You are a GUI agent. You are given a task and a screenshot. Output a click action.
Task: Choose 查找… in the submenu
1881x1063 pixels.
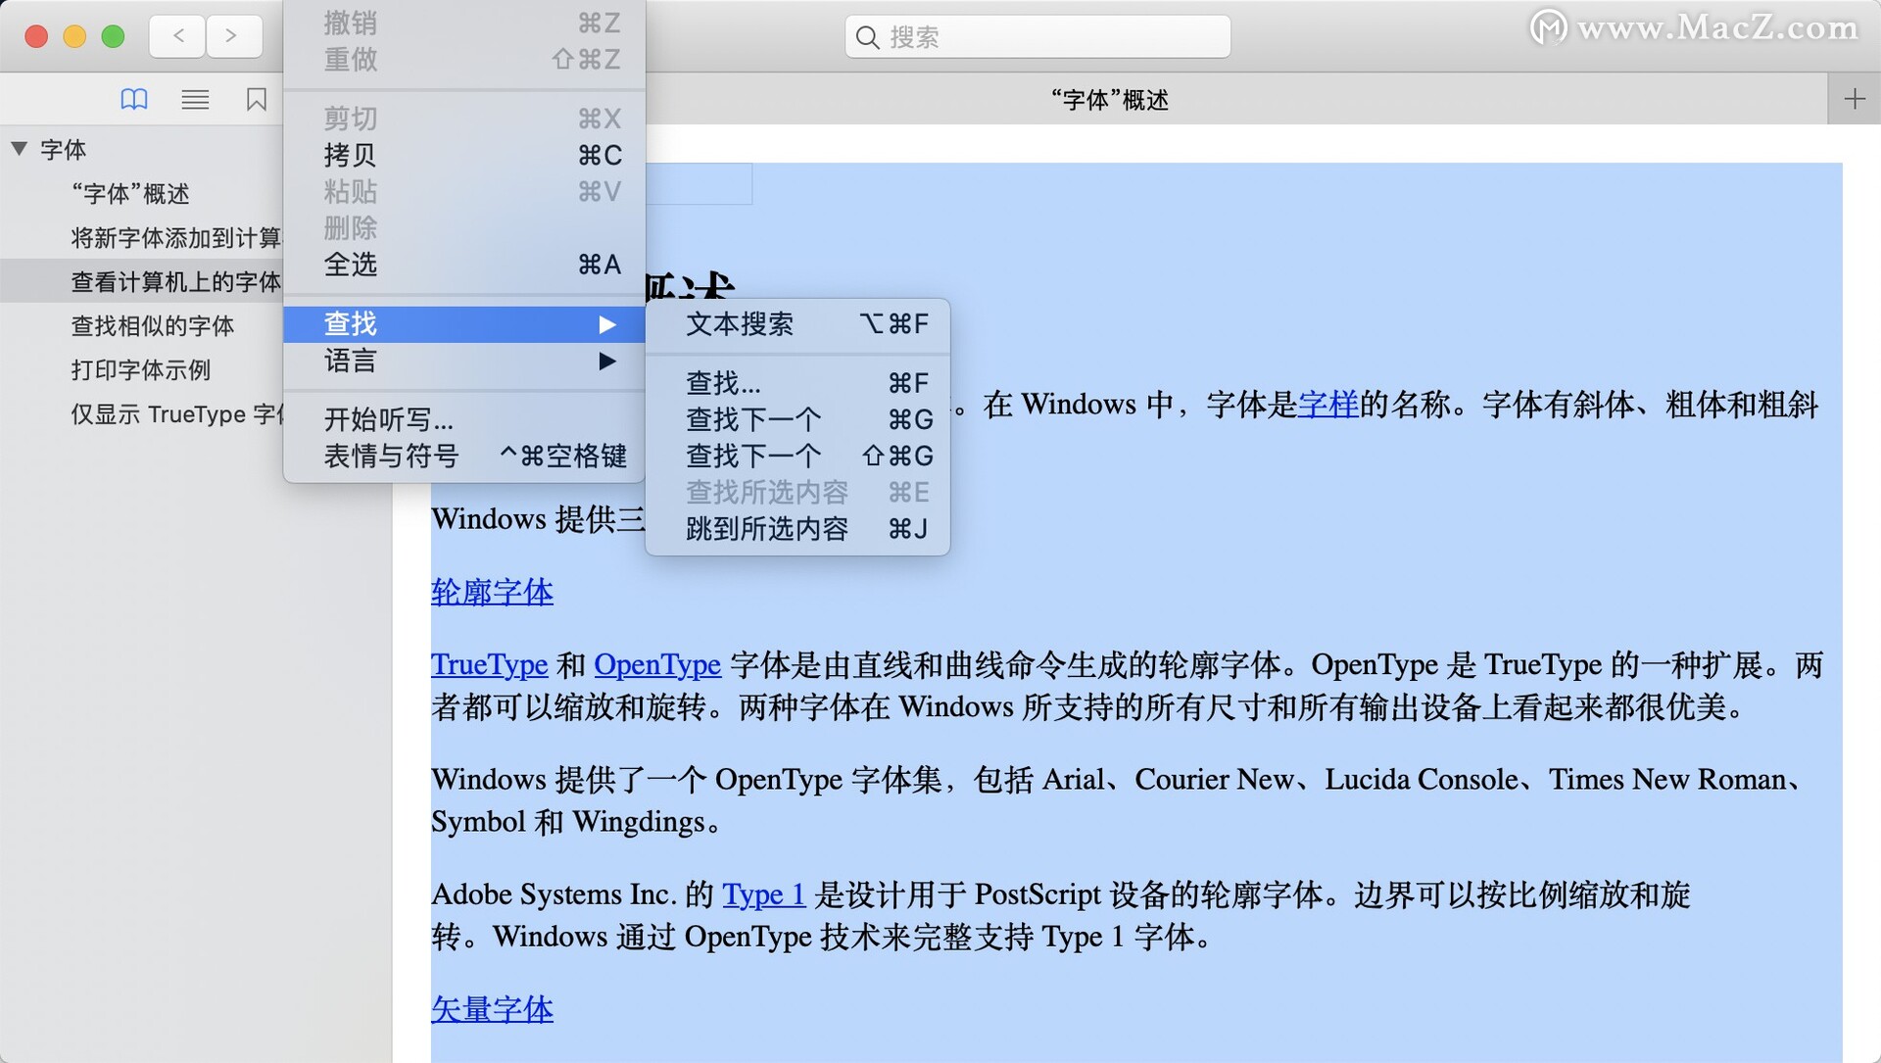click(x=797, y=383)
